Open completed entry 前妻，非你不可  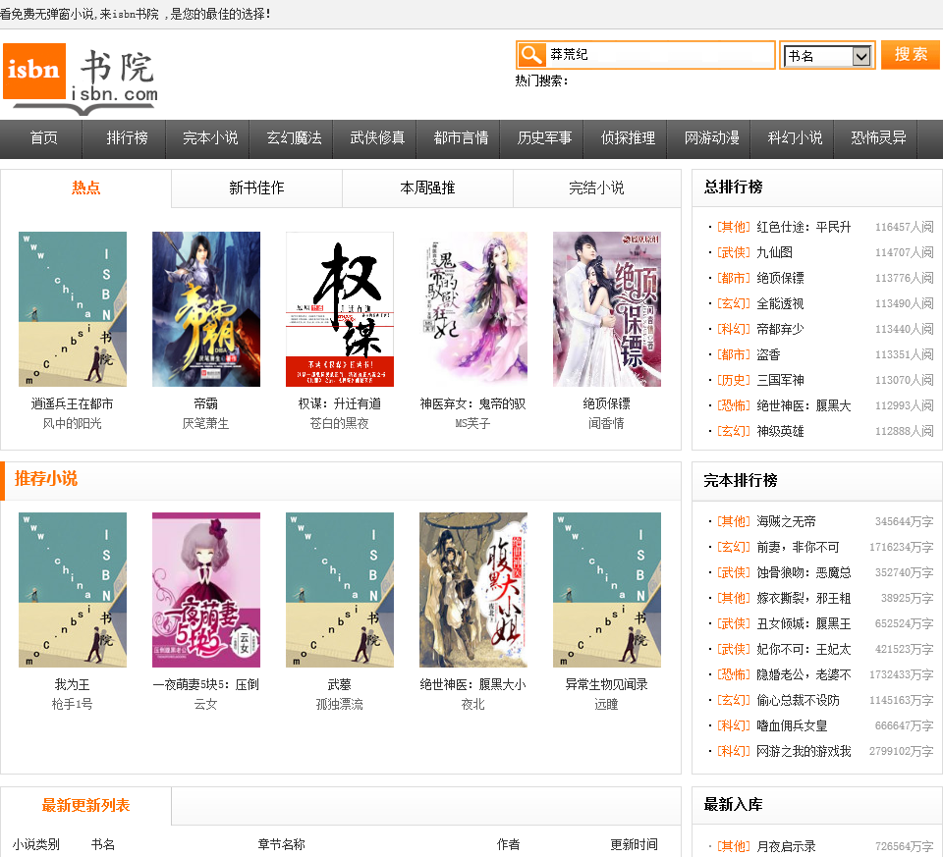(x=798, y=547)
